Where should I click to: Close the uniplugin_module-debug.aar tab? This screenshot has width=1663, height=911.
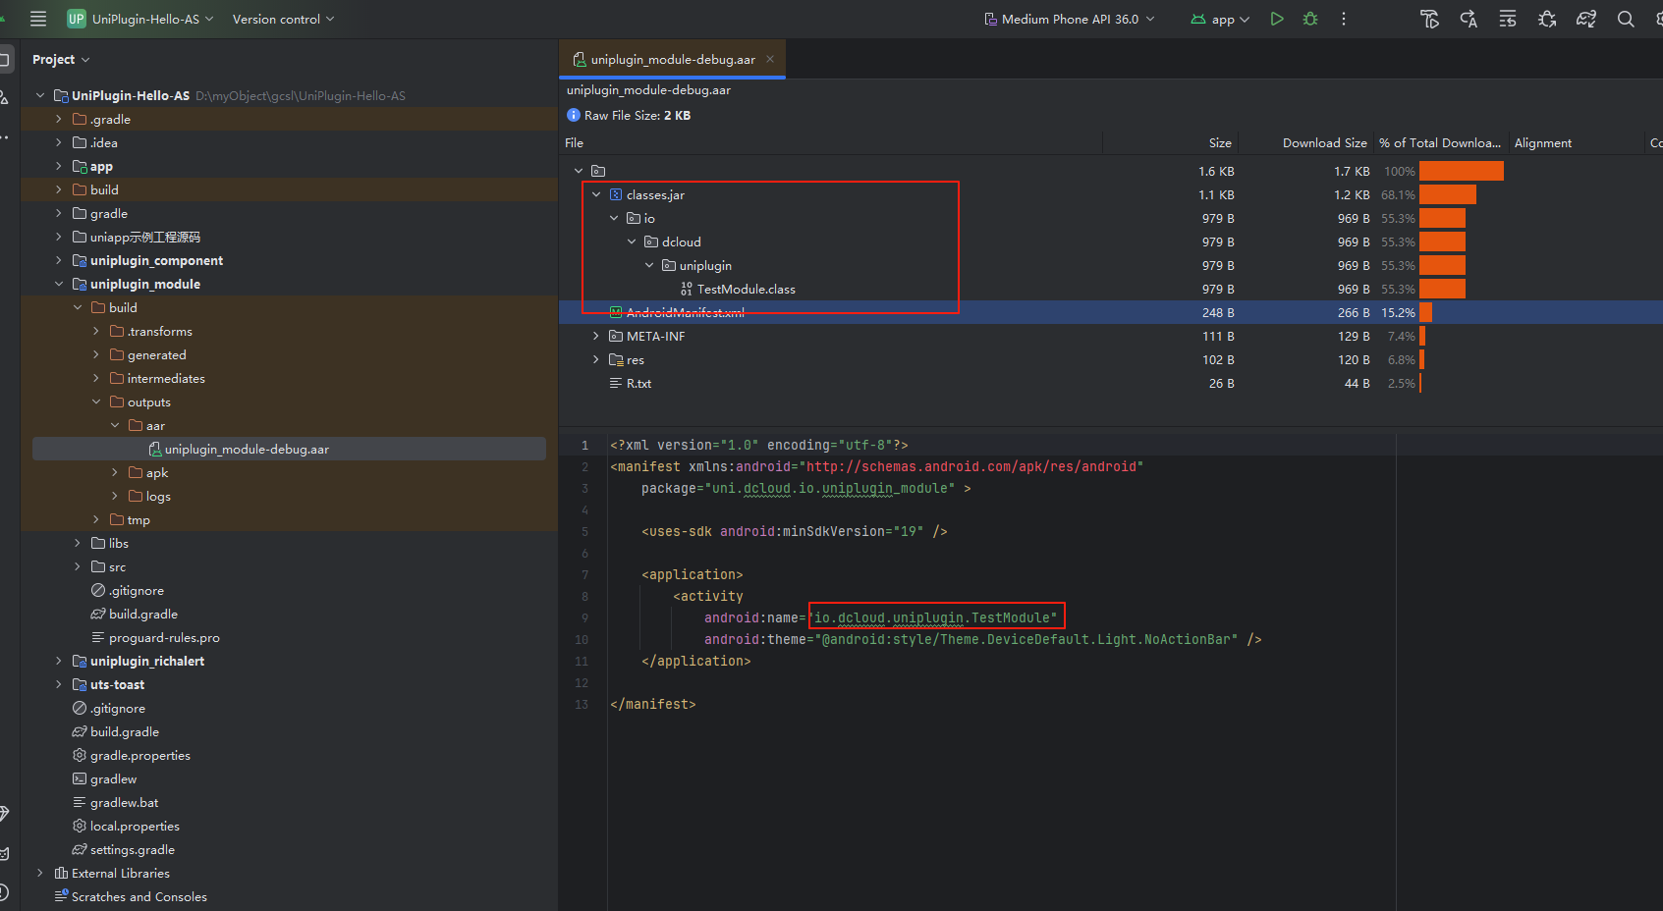coord(770,59)
